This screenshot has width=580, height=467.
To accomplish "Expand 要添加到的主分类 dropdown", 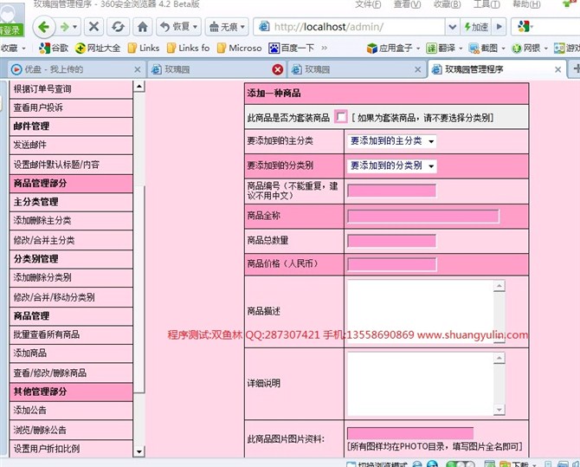I will point(391,140).
